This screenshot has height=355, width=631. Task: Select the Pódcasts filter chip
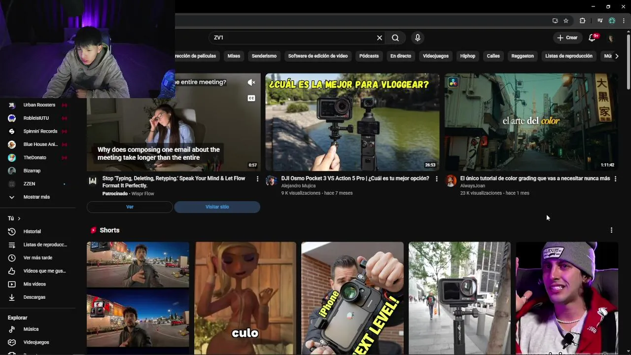coord(369,56)
